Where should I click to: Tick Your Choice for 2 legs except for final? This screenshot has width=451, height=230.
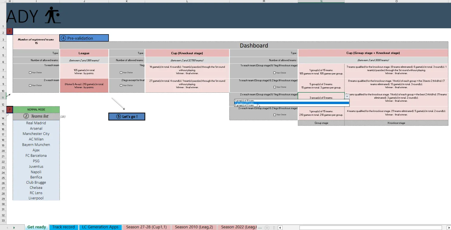pos(121,85)
